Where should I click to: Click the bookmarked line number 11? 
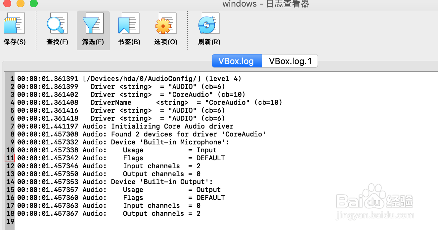pos(10,158)
